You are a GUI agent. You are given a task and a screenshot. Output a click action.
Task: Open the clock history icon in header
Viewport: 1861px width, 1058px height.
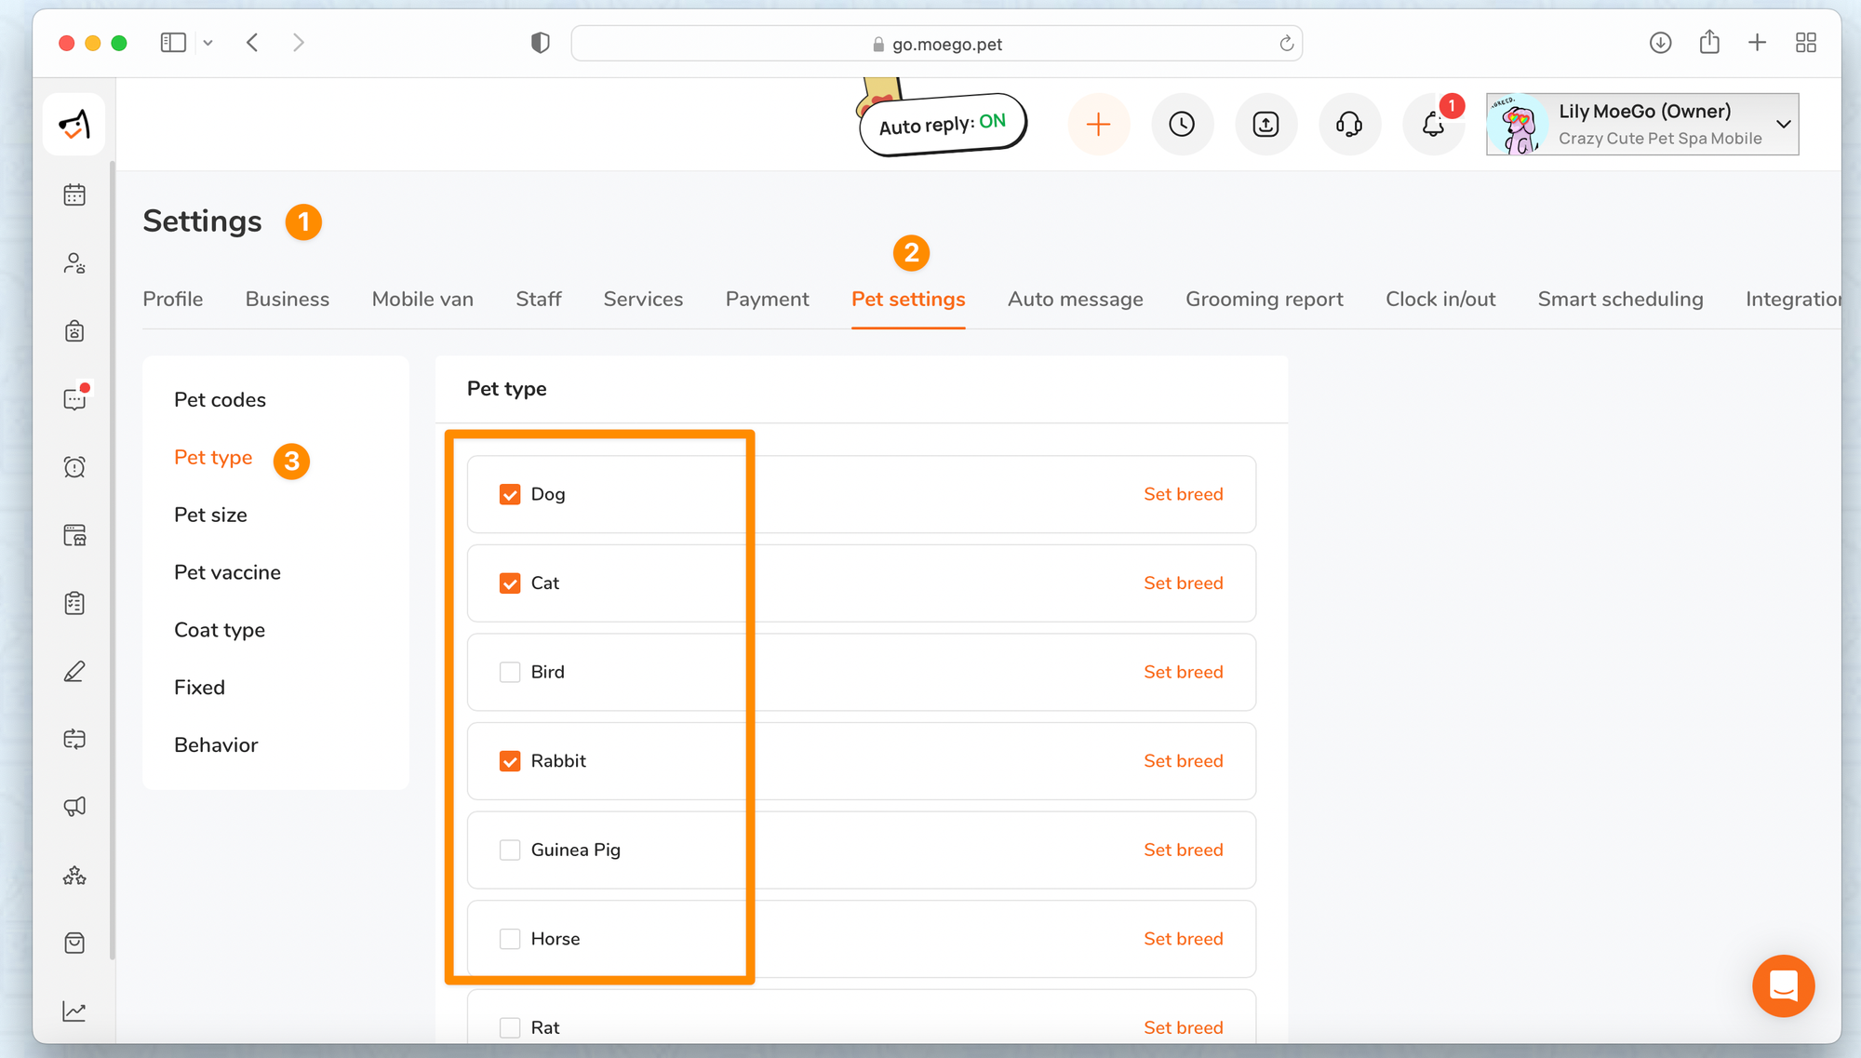[1182, 124]
